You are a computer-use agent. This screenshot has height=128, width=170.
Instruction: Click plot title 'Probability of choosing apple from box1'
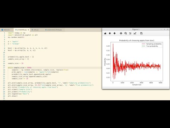(137, 41)
